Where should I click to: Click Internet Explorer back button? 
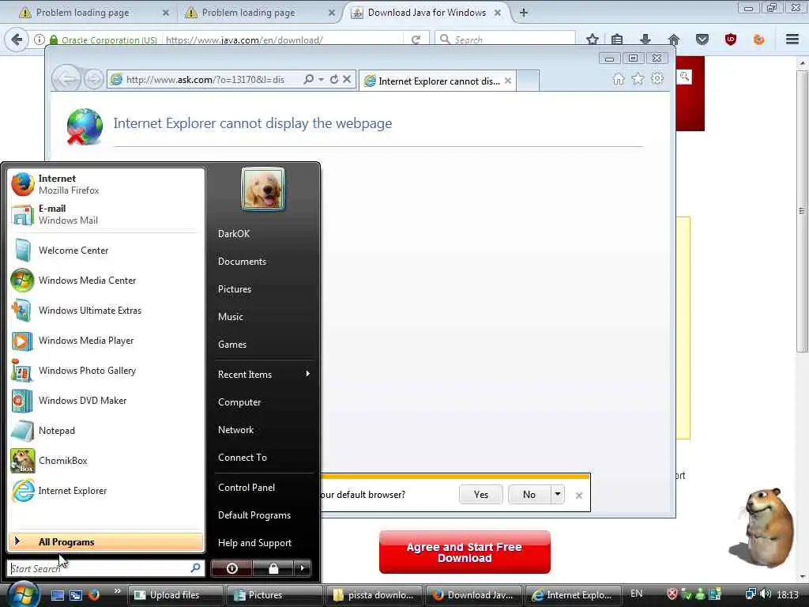(67, 79)
